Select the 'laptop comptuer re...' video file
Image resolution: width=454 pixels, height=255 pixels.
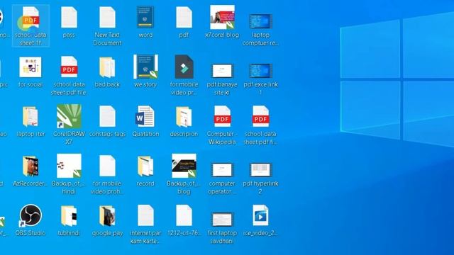[x=260, y=21]
